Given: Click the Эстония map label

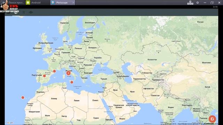Looking at the screenshot, I should click(89, 33).
